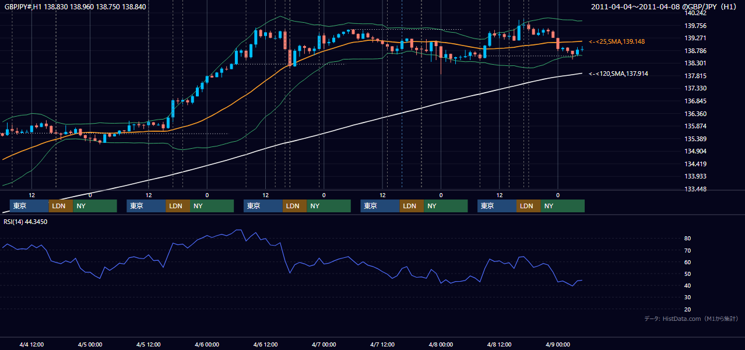Click the RSI 60 level label
745x350 pixels.
pos(688,262)
